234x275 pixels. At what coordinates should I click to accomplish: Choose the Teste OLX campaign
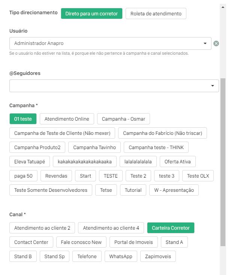[198, 176]
